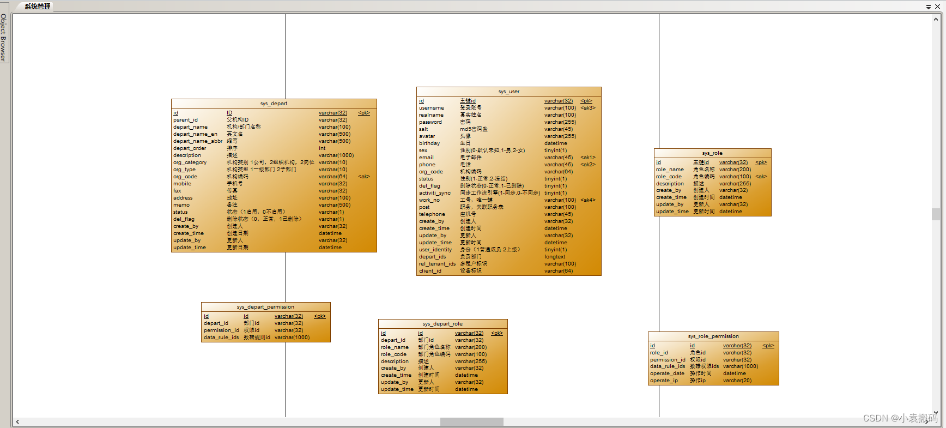Close the 系统管理 diagram tab
946x428 pixels.
[x=936, y=7]
